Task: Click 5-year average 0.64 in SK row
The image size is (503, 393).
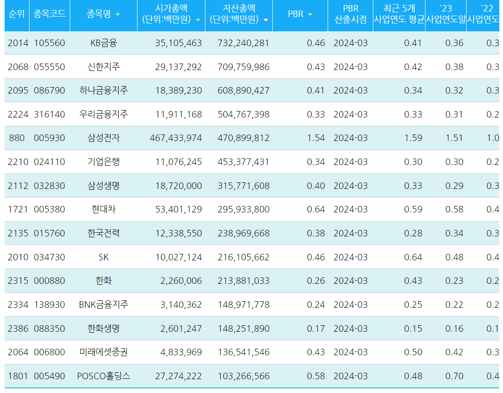Action: click(x=413, y=257)
